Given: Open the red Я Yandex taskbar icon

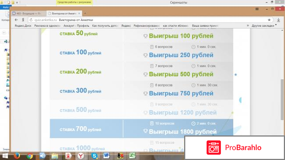Looking at the screenshot, I should coord(68,156).
